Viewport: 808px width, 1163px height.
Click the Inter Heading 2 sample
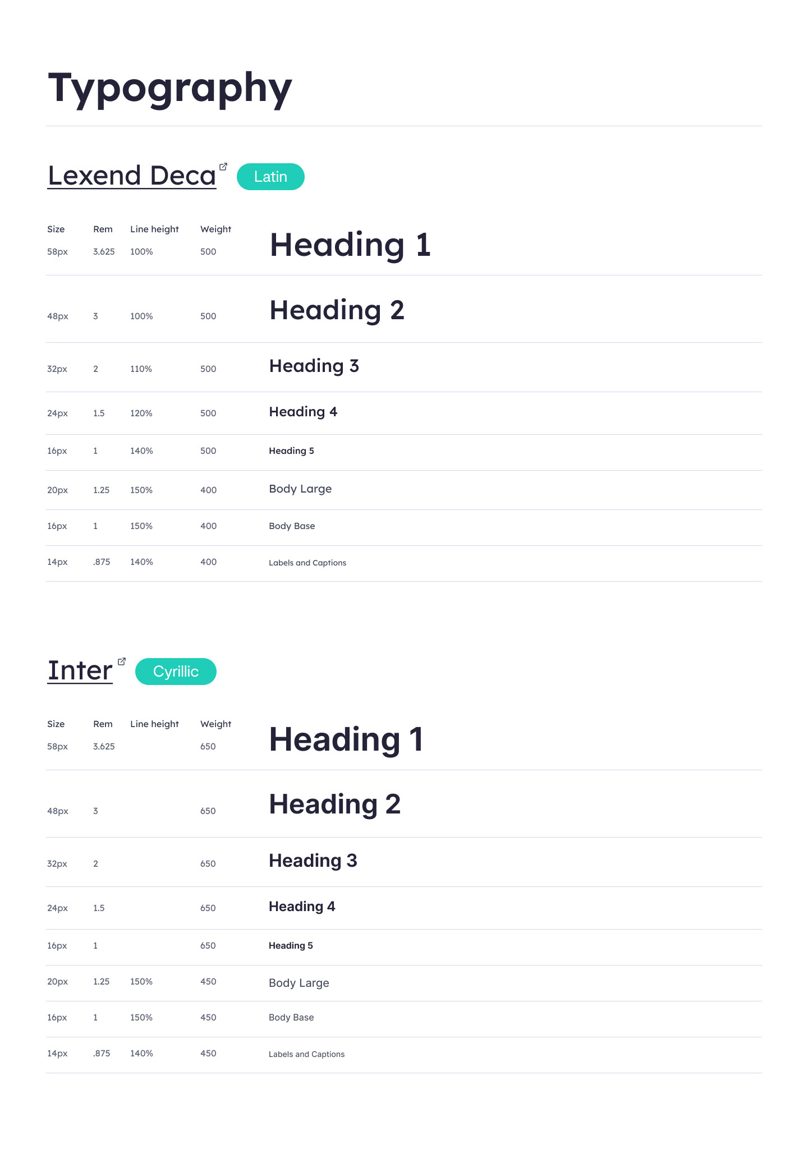tap(335, 804)
